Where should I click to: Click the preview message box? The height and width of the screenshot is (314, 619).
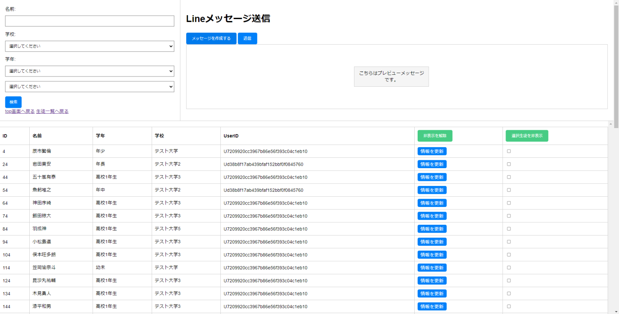[391, 76]
